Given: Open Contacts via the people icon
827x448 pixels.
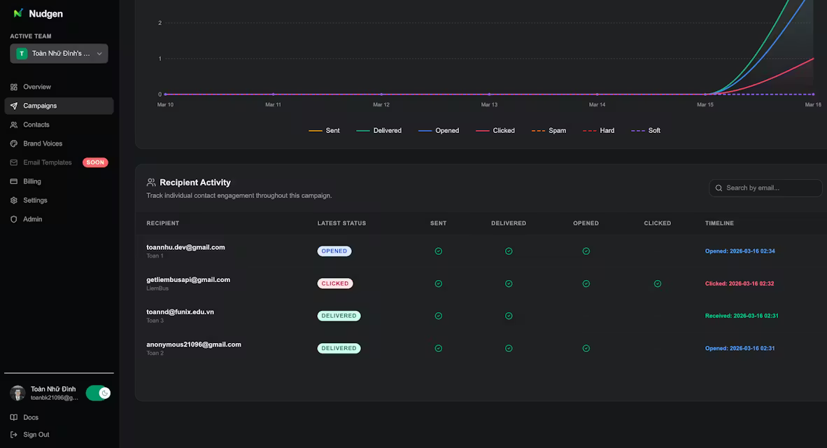Looking at the screenshot, I should coord(13,124).
